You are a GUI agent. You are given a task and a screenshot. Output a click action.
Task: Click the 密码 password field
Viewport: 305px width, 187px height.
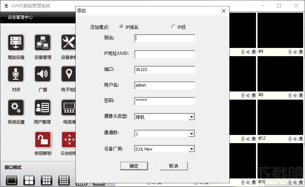pyautogui.click(x=165, y=101)
